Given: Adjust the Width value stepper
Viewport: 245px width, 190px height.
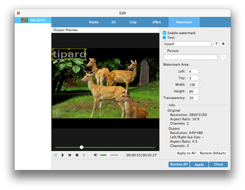Looking at the screenshot, I should point(199,85).
